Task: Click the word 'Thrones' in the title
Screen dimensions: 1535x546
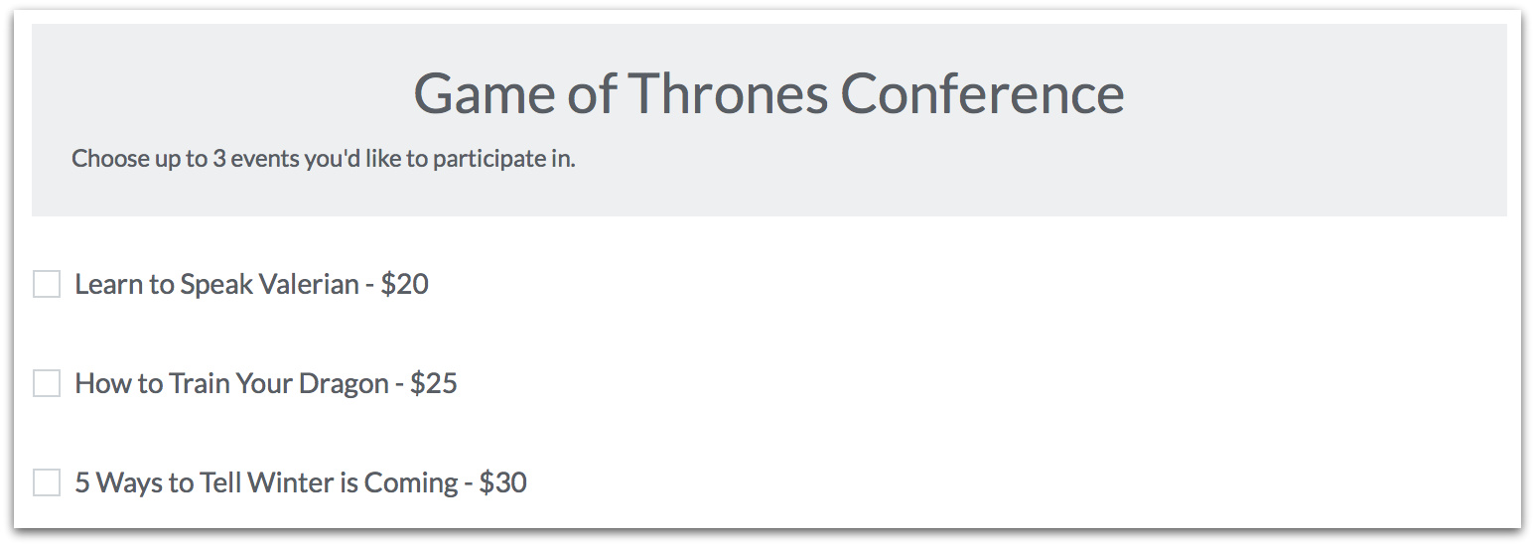Action: 728,93
